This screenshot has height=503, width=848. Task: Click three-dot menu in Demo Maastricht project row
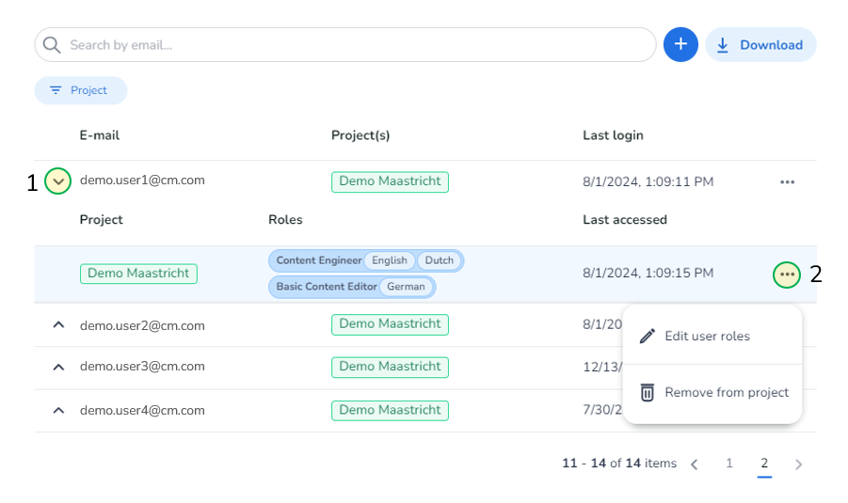coord(787,275)
